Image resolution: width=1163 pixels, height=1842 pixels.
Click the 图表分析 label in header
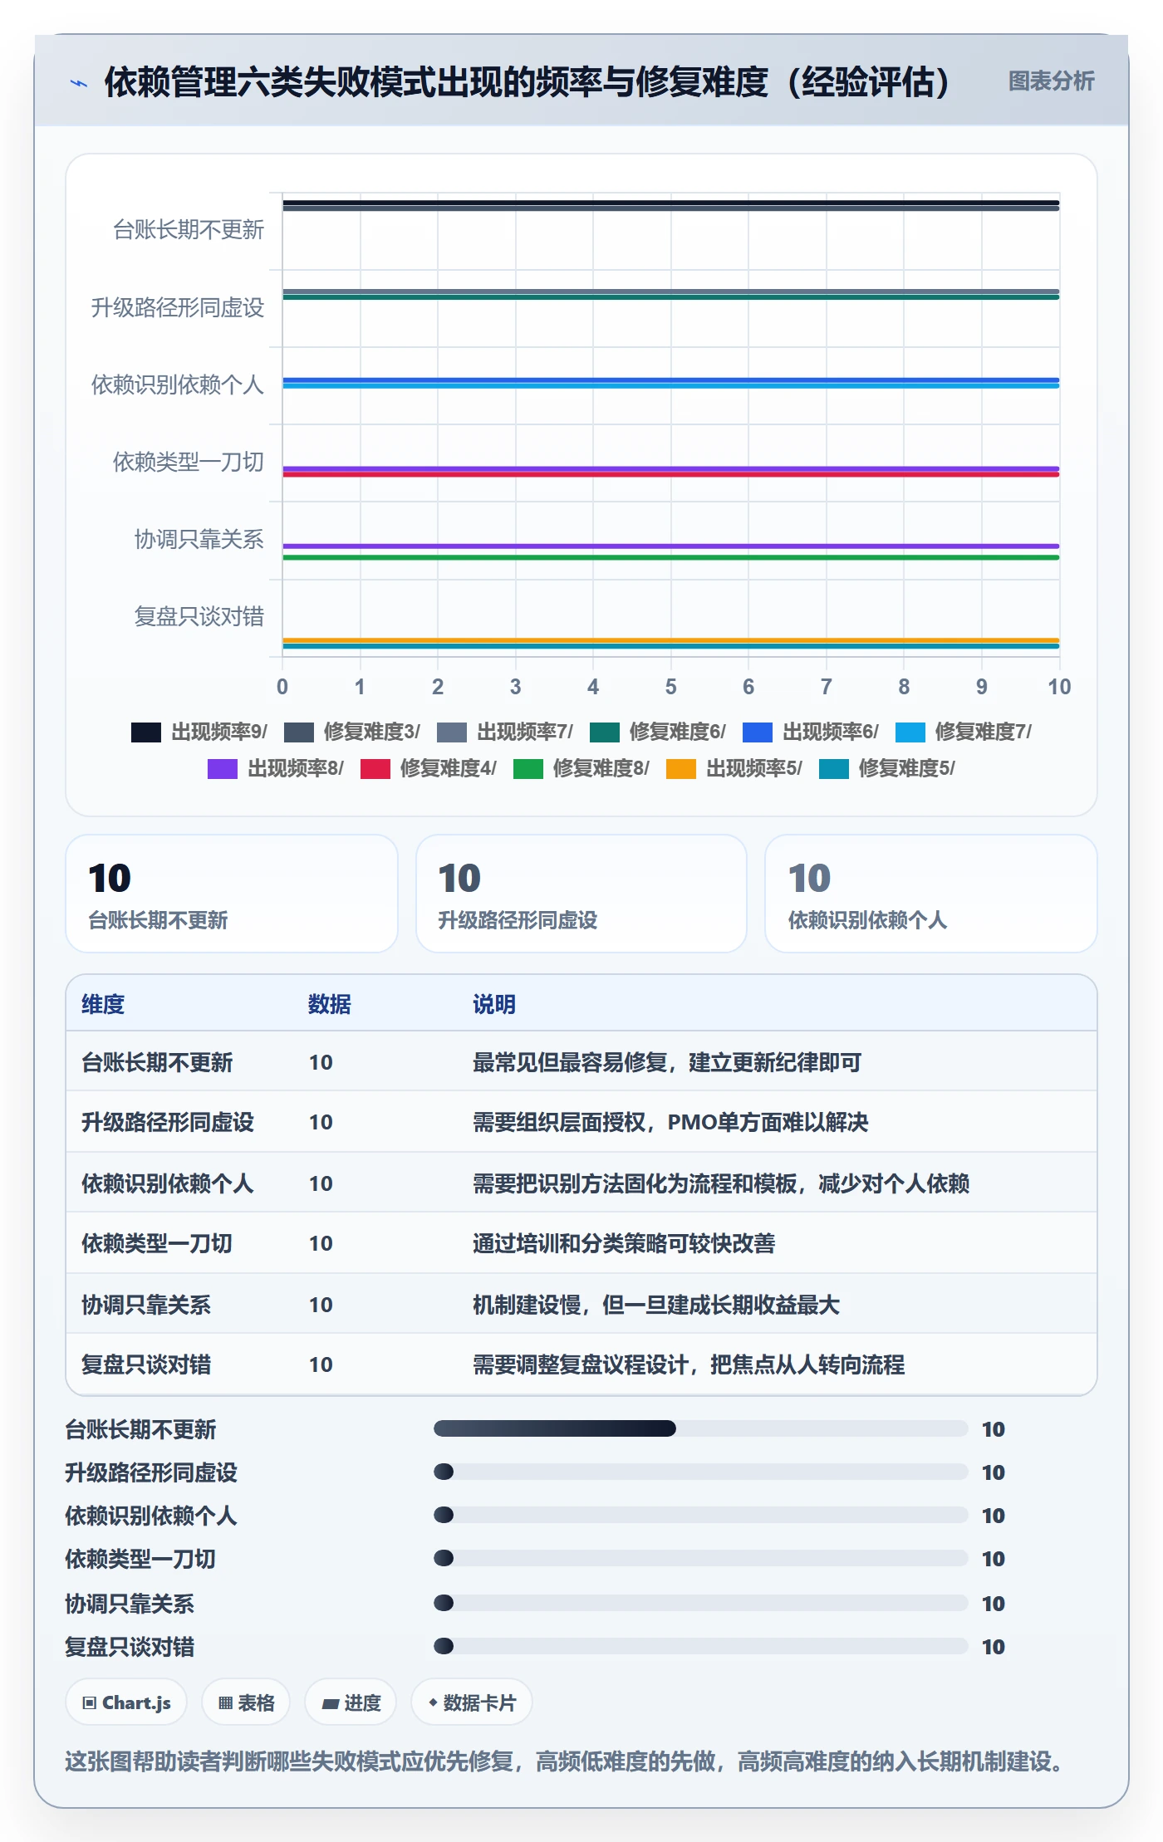coord(1051,81)
